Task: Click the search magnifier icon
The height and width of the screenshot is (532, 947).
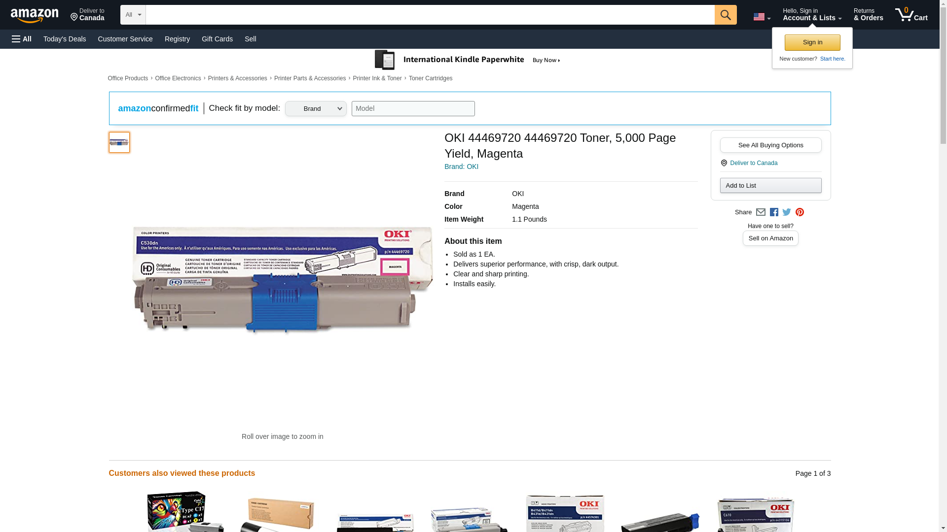Action: 725,15
